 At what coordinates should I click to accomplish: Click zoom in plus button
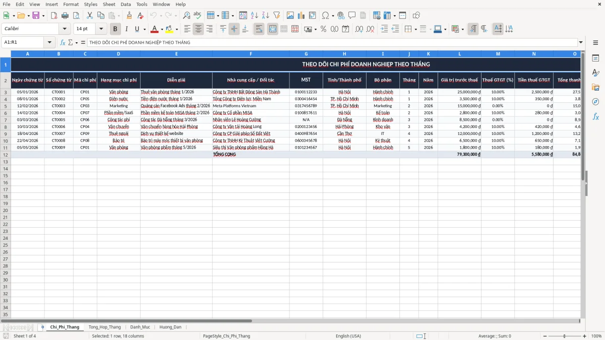(x=585, y=336)
